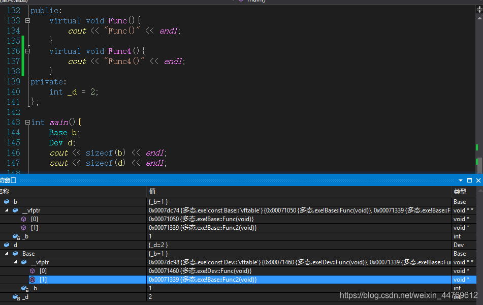Click the private _b field icon under b
Viewport: 483px width, 305px height.
coord(16,236)
